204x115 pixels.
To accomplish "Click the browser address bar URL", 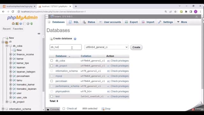I will point(53,11).
